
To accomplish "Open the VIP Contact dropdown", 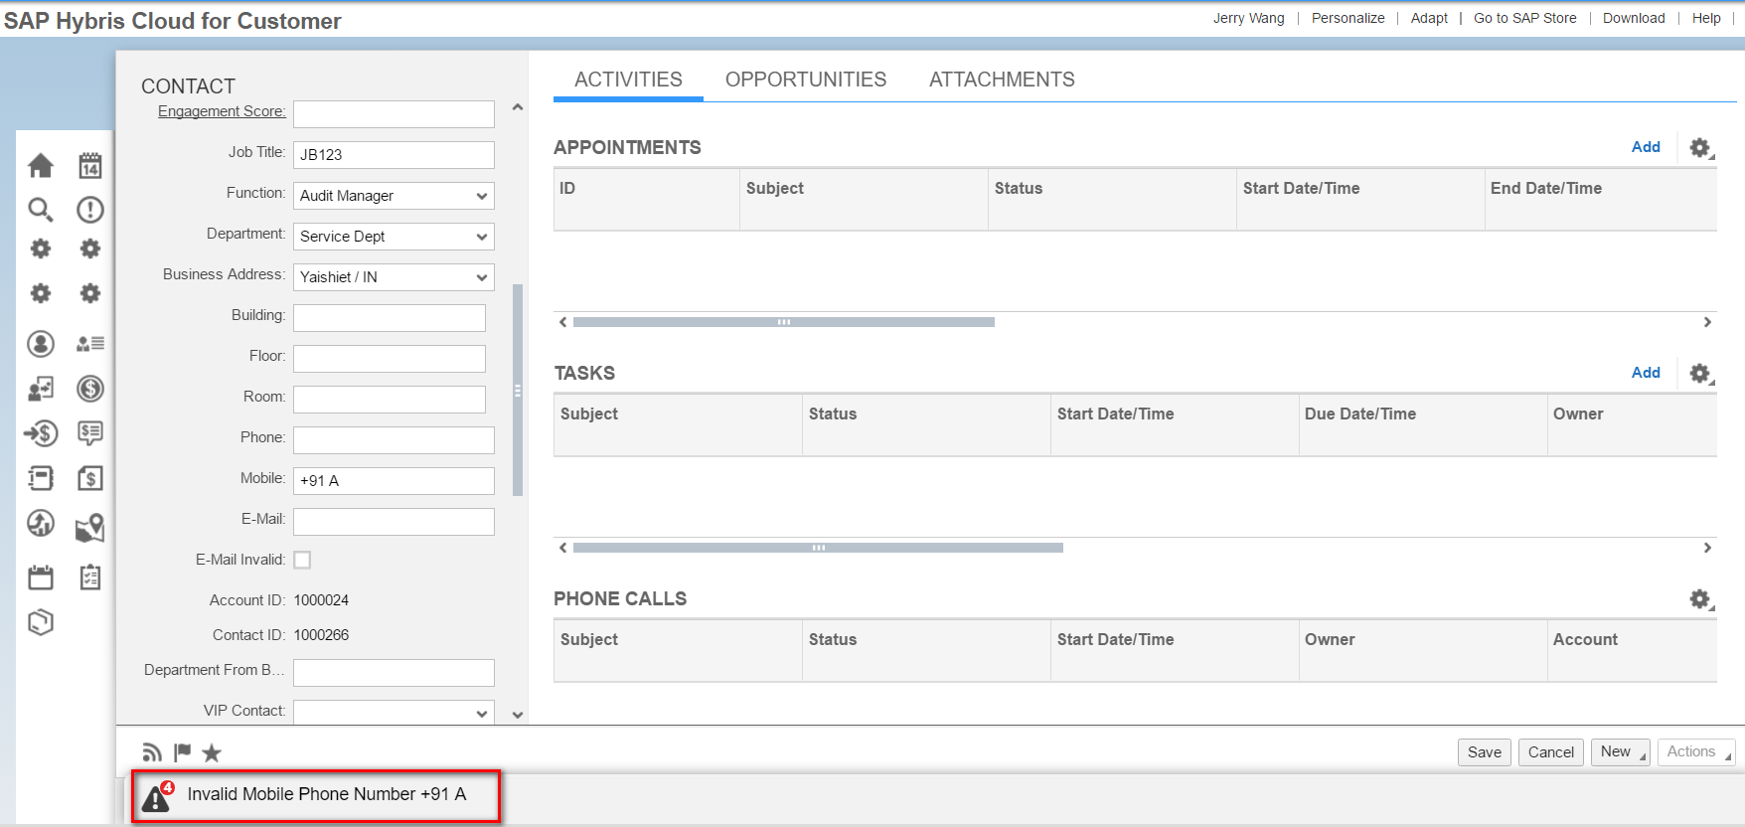I will pos(394,712).
